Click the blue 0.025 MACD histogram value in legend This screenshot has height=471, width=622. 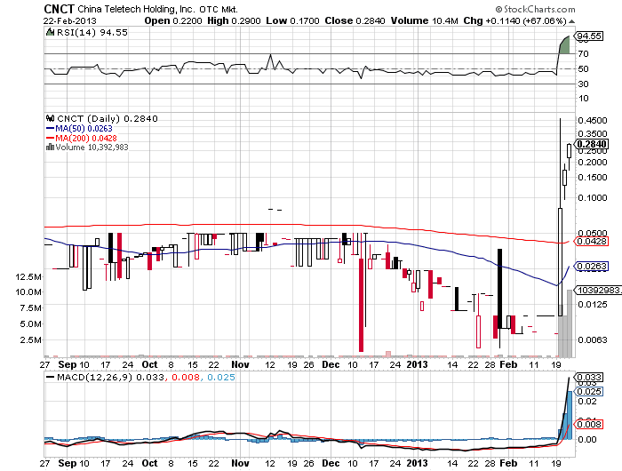point(221,377)
